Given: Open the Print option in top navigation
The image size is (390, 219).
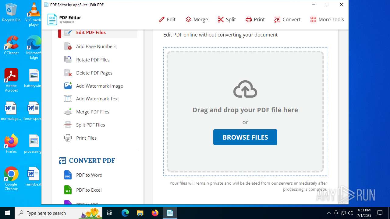Looking at the screenshot, I should (x=255, y=19).
